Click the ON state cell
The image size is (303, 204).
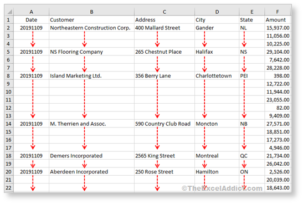click(x=252, y=171)
